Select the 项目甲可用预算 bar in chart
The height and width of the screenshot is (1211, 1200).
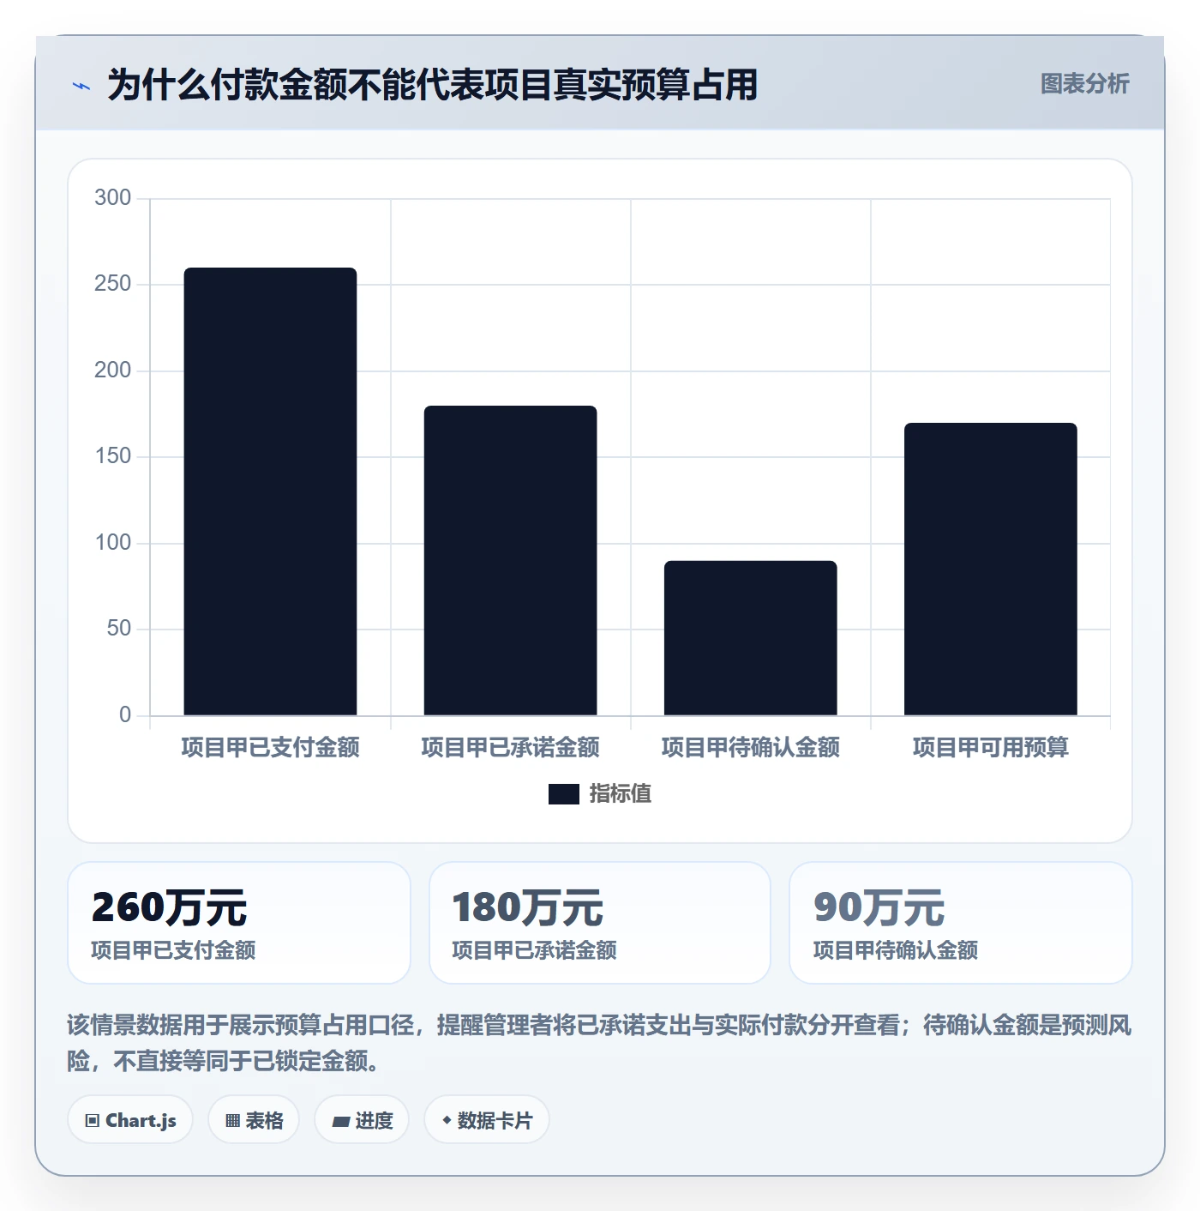pyautogui.click(x=990, y=569)
